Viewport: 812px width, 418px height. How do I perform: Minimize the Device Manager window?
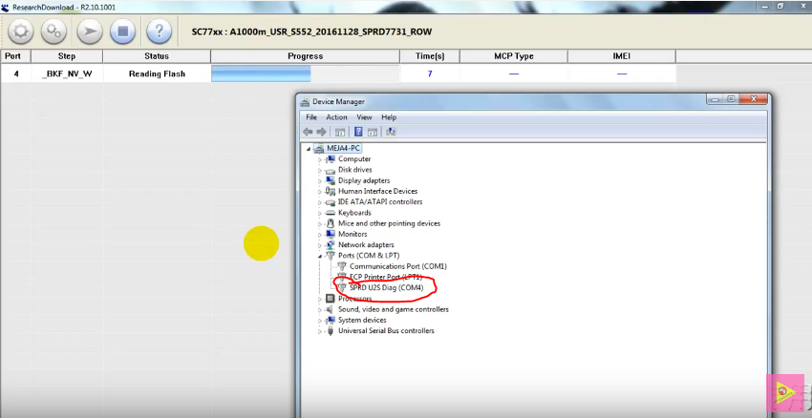pyautogui.click(x=716, y=99)
